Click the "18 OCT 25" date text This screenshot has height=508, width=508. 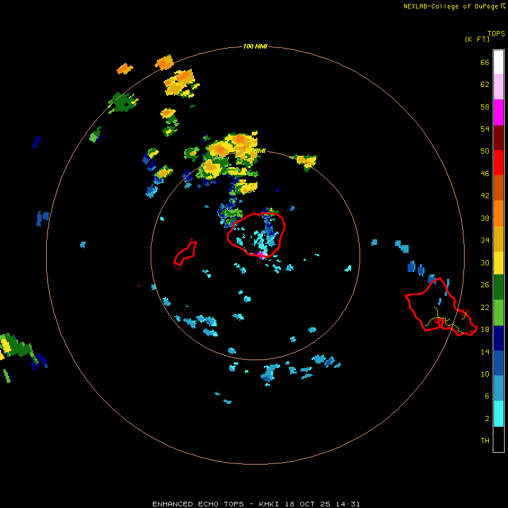click(308, 504)
